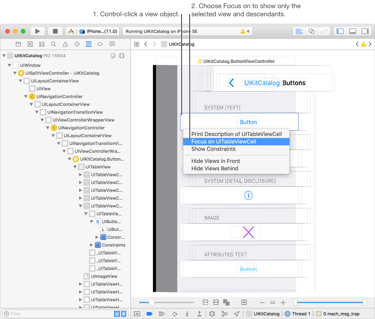
Task: Stop the running app
Action: tap(55, 31)
